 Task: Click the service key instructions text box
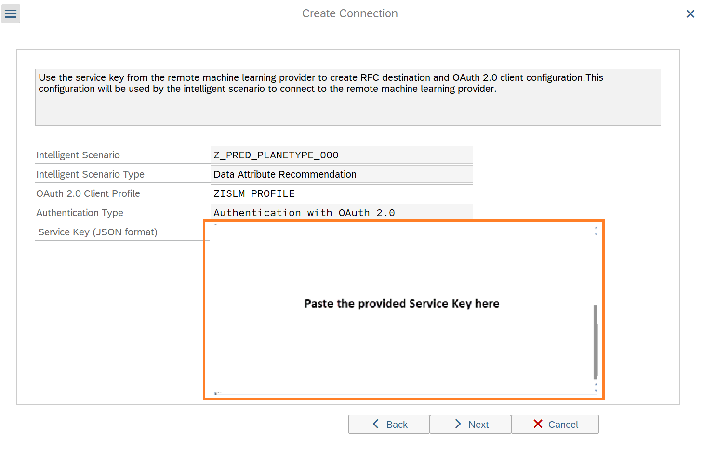[347, 97]
